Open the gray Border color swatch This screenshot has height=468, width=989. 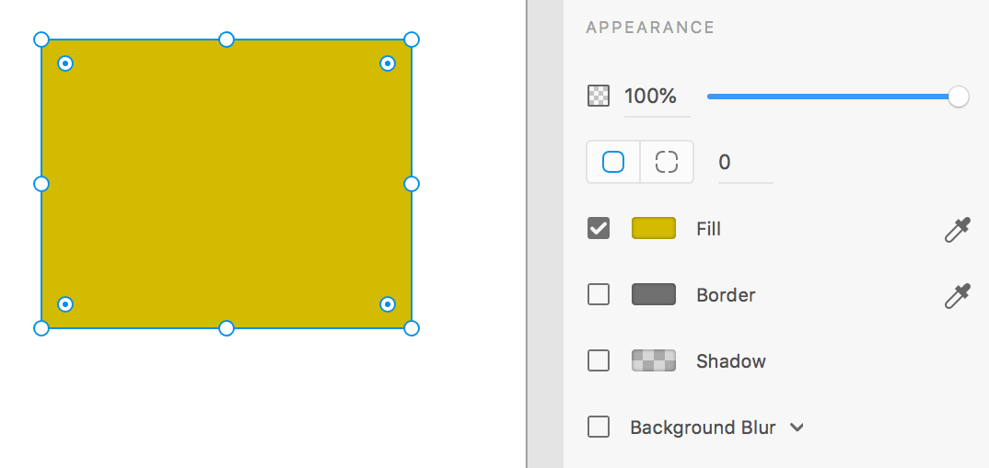(x=654, y=294)
